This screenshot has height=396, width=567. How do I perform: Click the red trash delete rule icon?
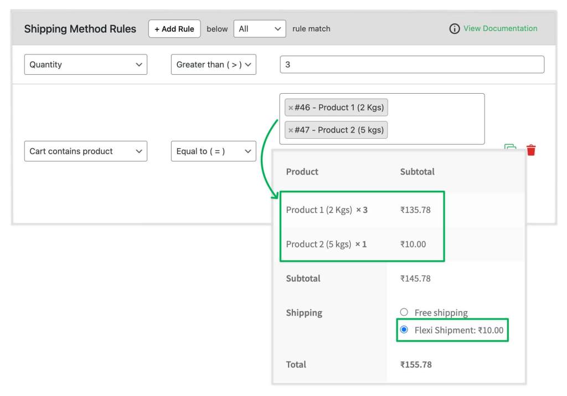531,150
